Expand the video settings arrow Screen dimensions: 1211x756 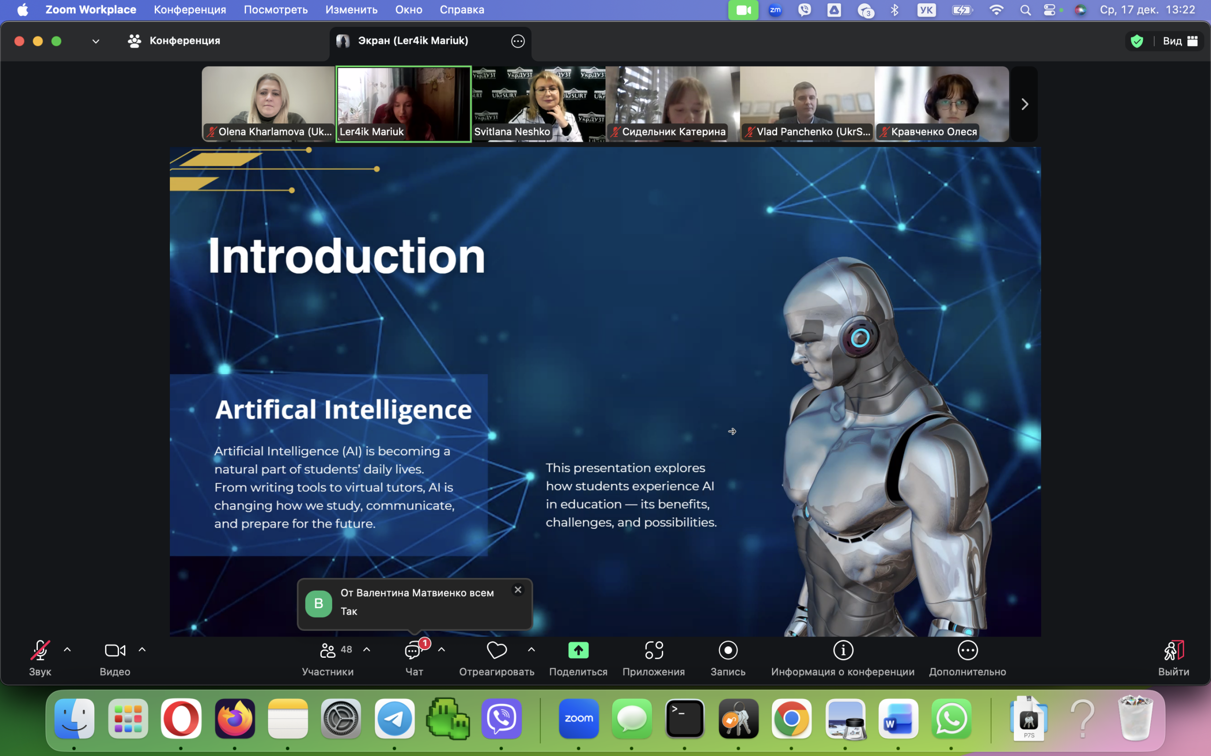(x=142, y=650)
